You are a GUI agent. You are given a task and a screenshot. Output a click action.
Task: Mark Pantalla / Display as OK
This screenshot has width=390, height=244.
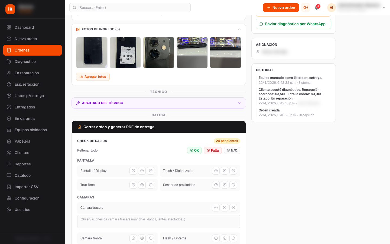133,171
